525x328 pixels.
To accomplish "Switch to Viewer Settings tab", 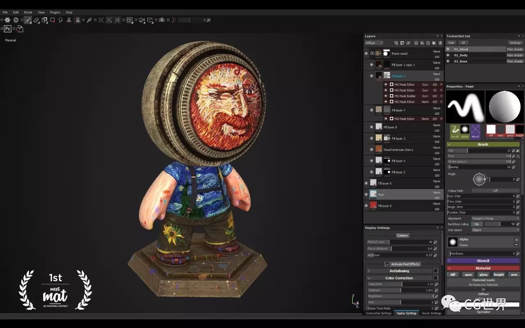I will pos(431,313).
